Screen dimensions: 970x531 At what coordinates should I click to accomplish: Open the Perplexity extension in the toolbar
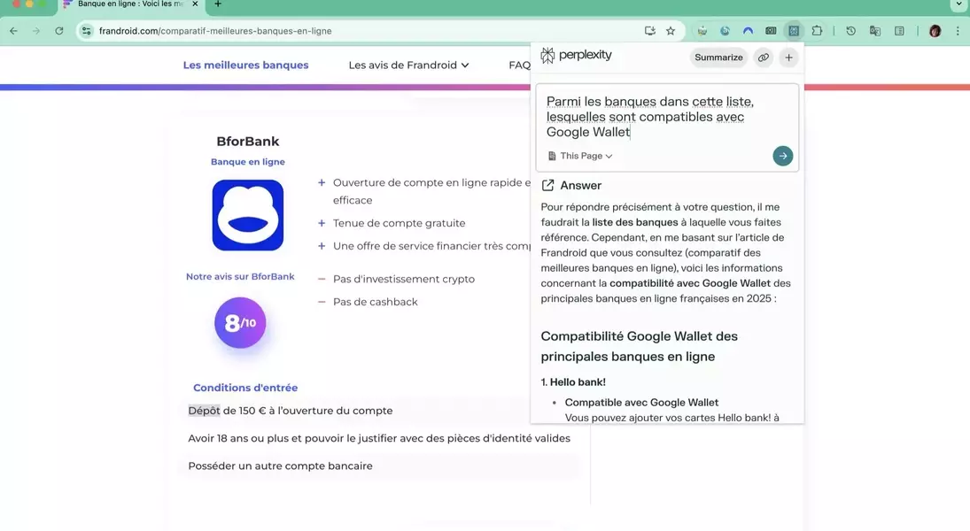coord(794,31)
